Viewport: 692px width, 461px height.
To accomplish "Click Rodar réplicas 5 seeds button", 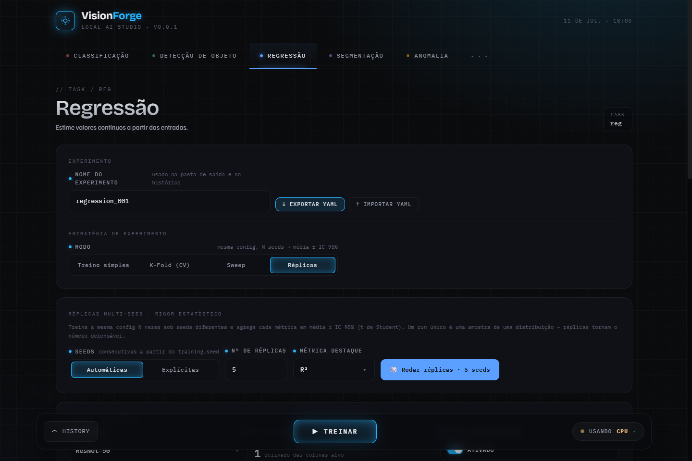I will tap(440, 370).
